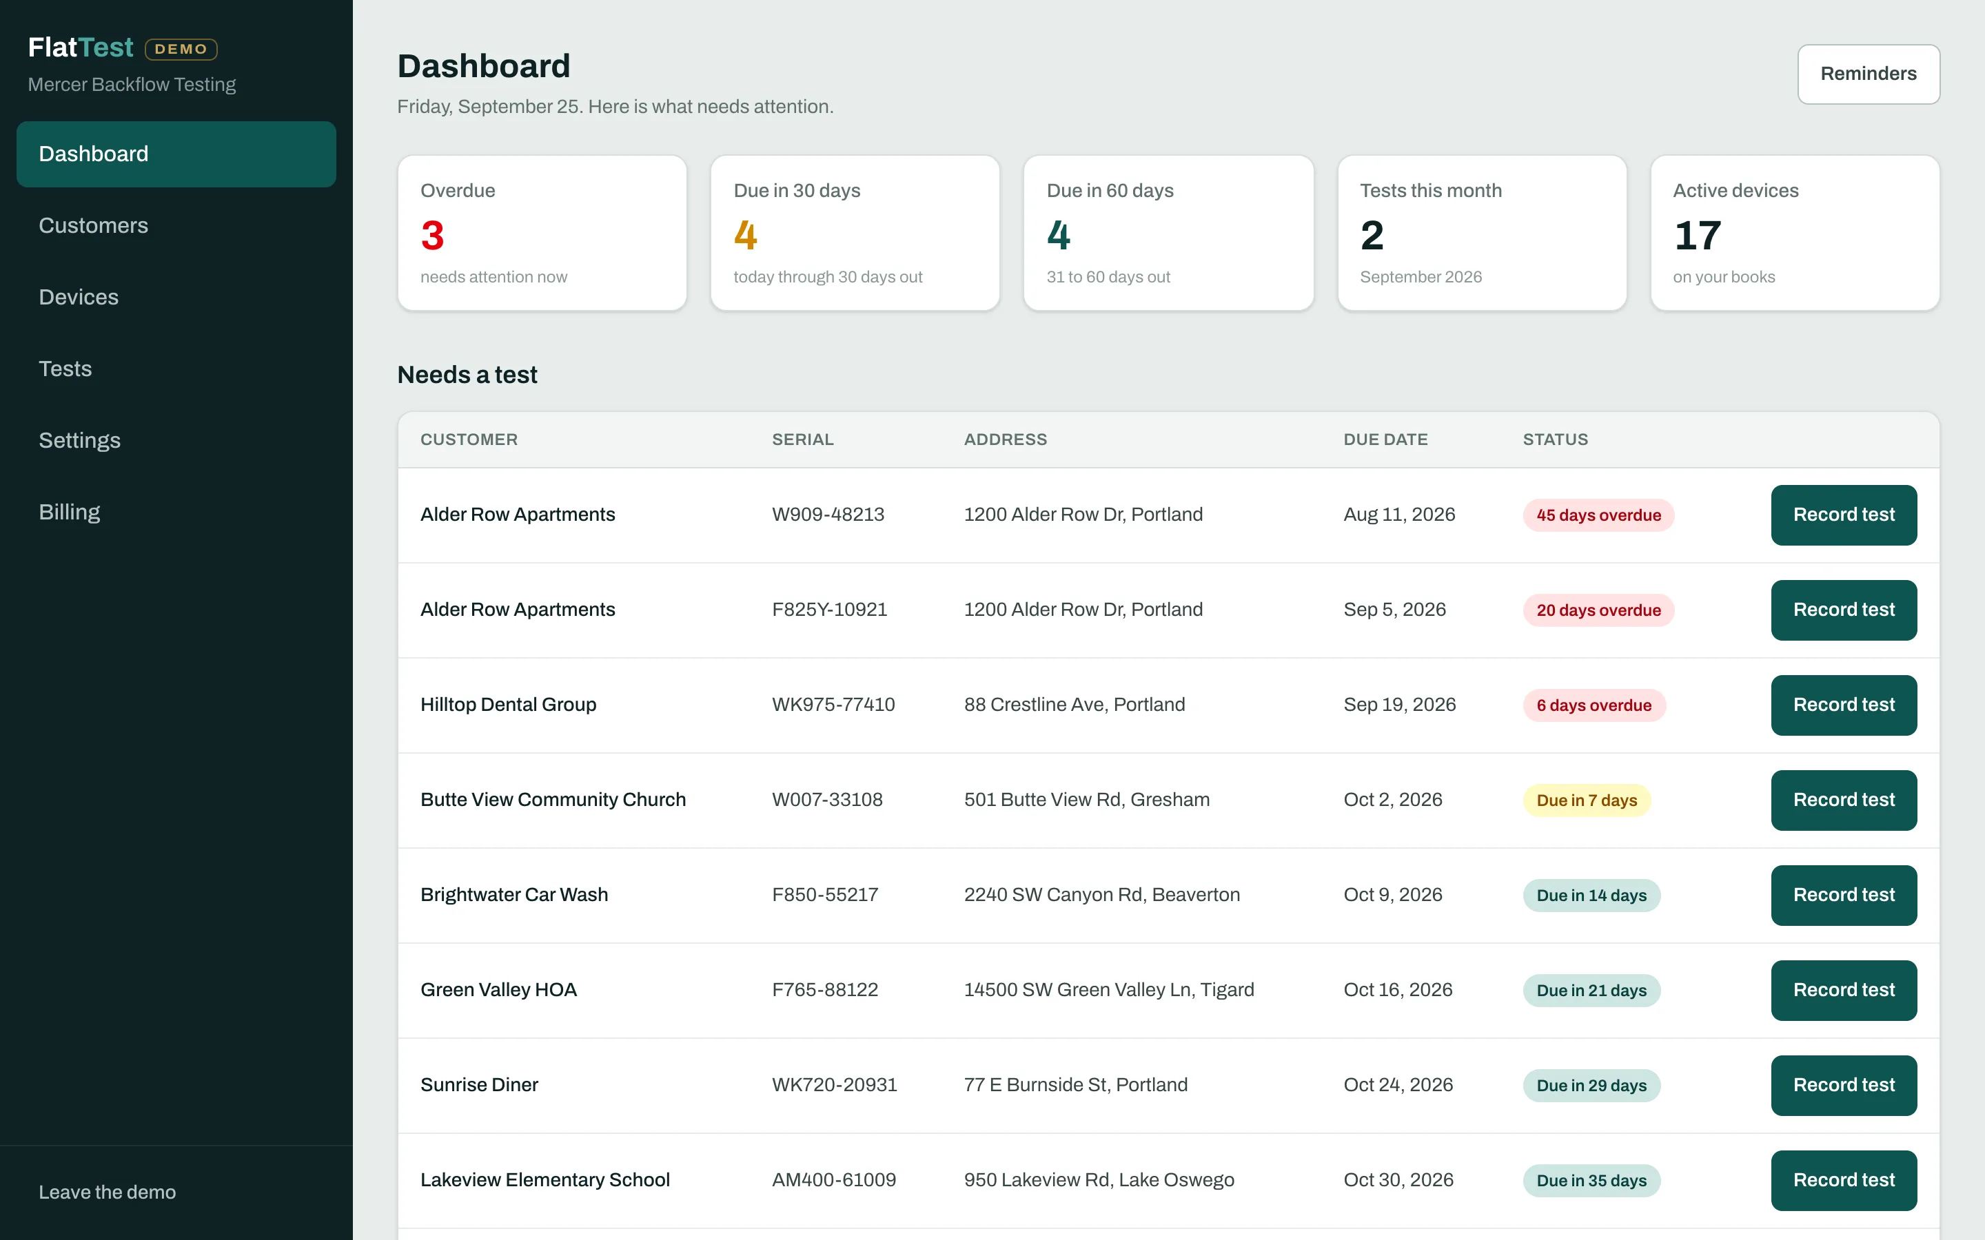Image resolution: width=1985 pixels, height=1240 pixels.
Task: Open the Due in 60 days card
Action: pyautogui.click(x=1168, y=233)
